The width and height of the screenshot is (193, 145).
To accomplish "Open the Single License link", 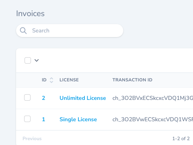I will click(78, 119).
